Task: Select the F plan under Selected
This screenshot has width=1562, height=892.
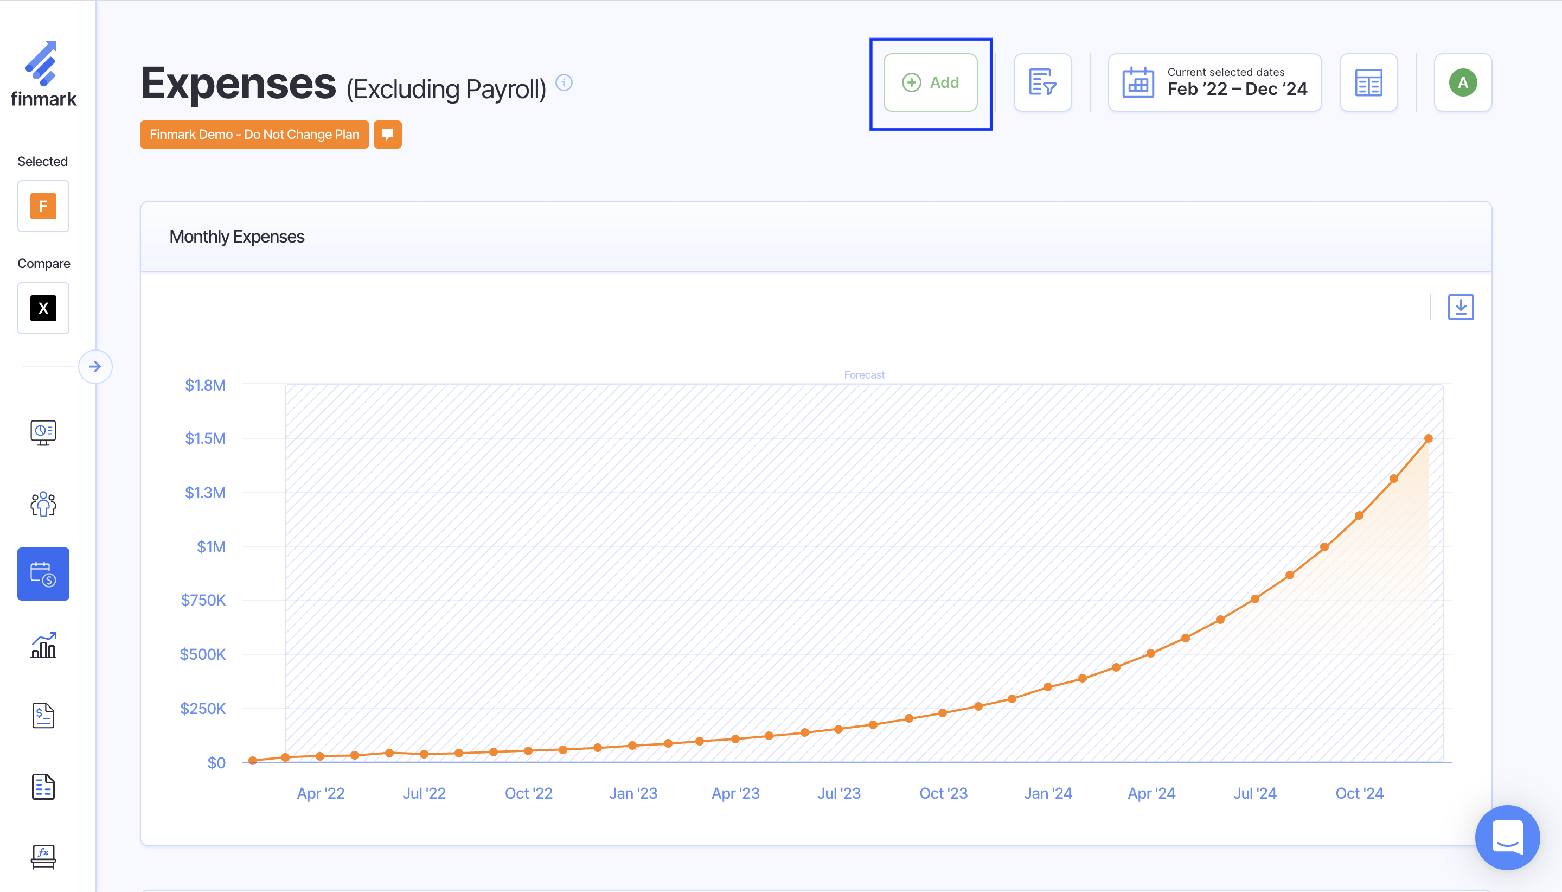Action: [x=43, y=207]
